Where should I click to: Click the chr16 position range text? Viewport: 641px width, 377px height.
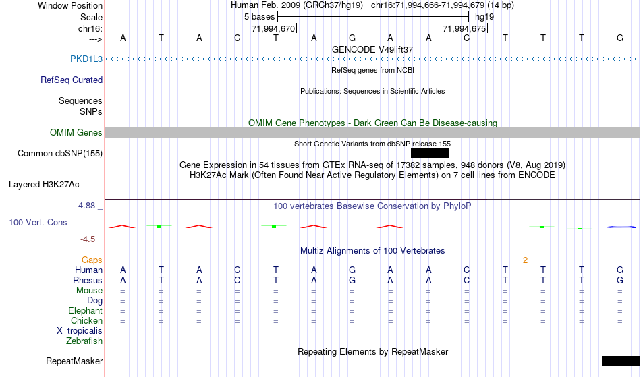pos(443,5)
